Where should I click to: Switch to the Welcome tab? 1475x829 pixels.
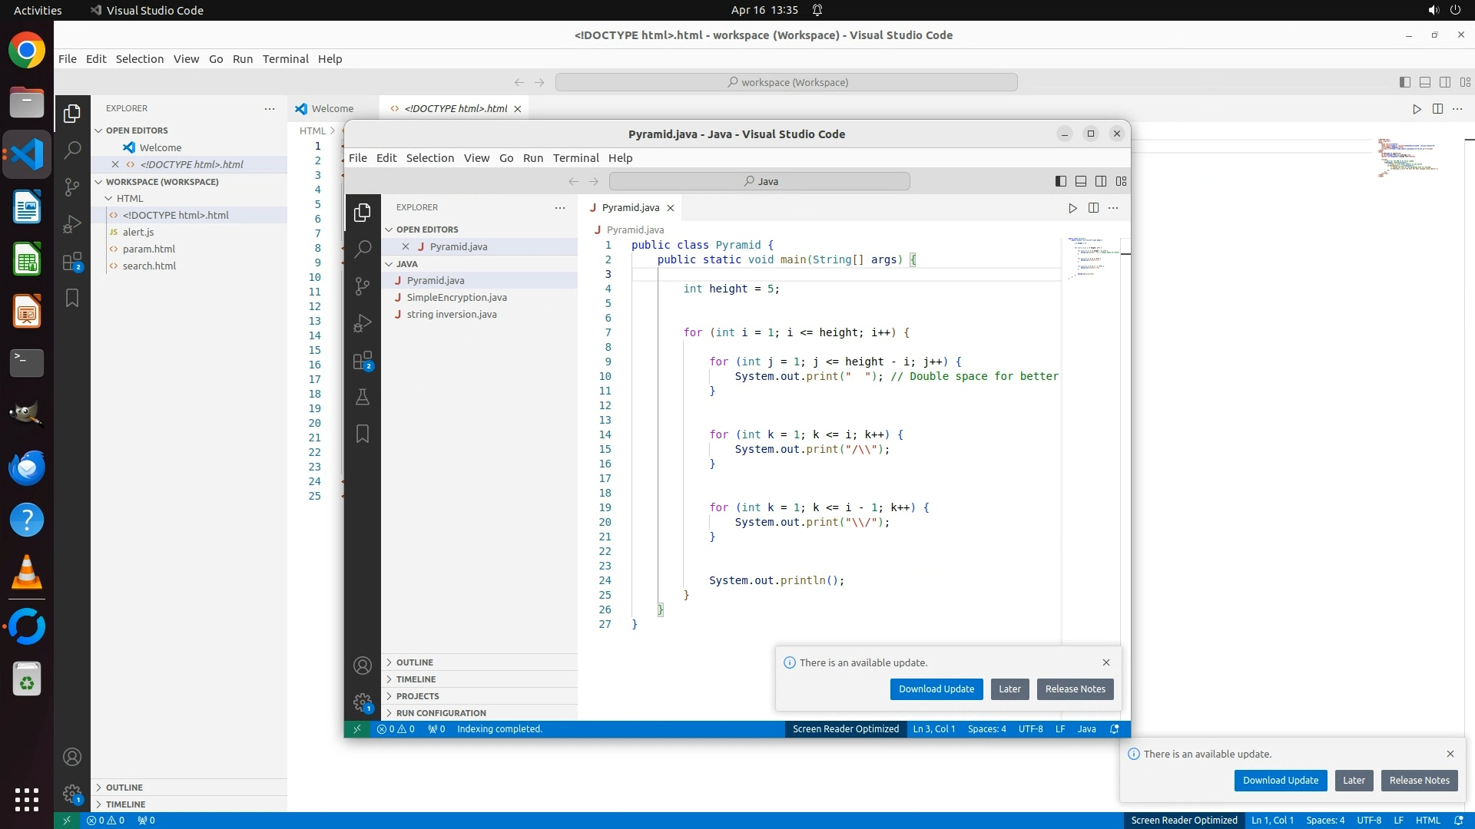tap(332, 109)
